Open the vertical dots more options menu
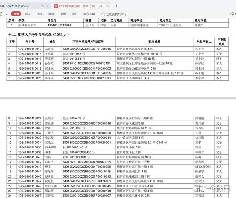This screenshot has height=198, width=236. coord(126,14)
